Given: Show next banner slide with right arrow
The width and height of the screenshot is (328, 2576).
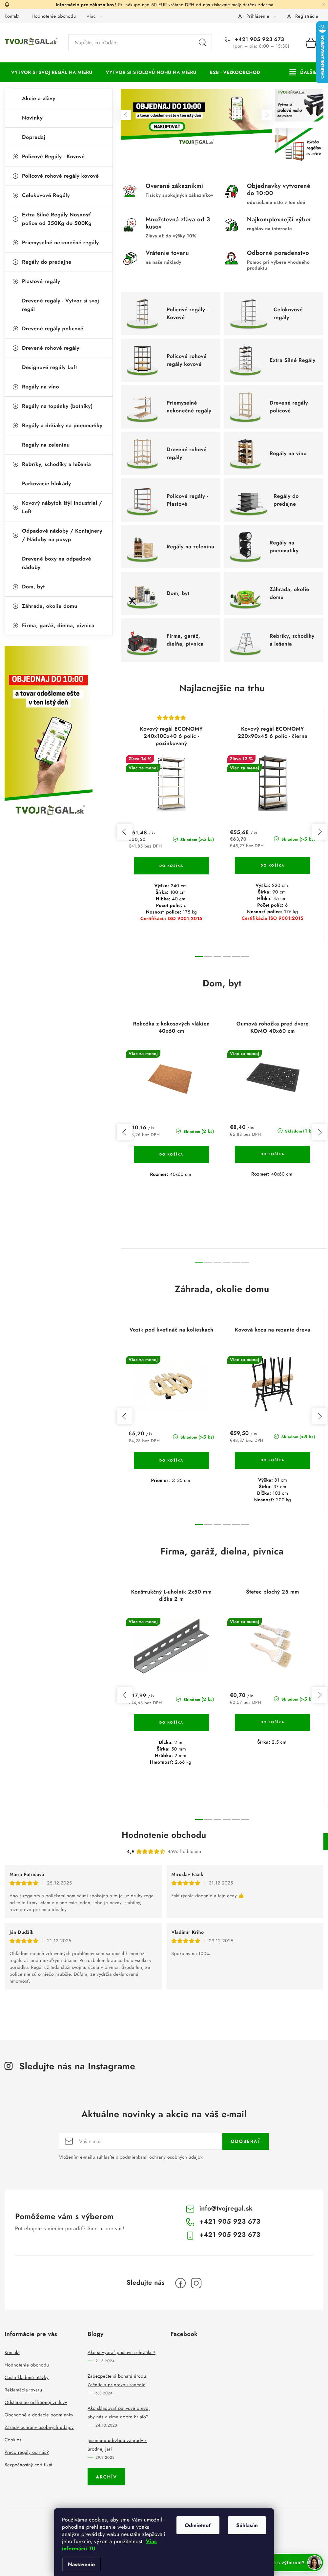Looking at the screenshot, I should pos(266,115).
